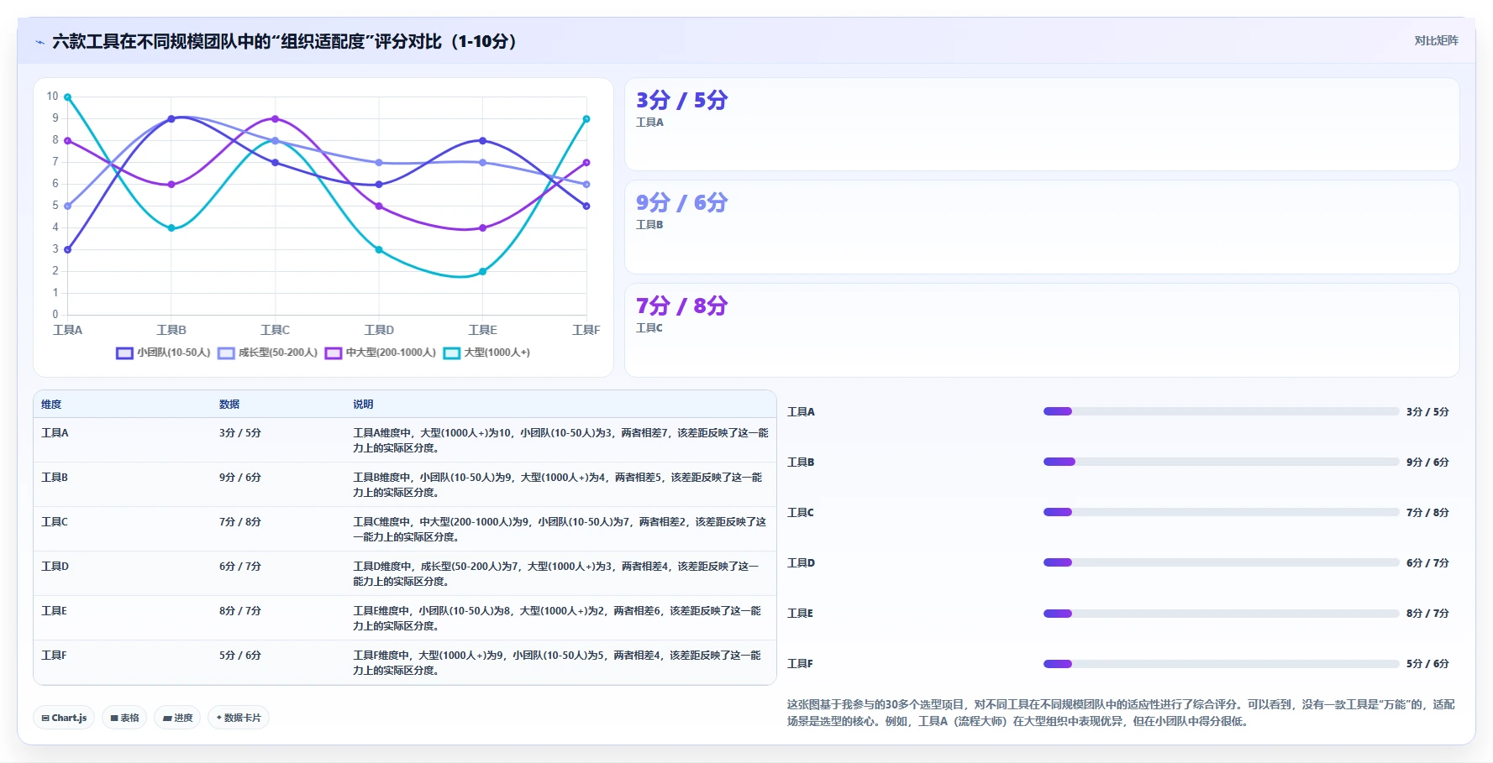The height and width of the screenshot is (763, 1493).
Task: Open the 9分 / 6分 工具B data card
Action: [1042, 227]
